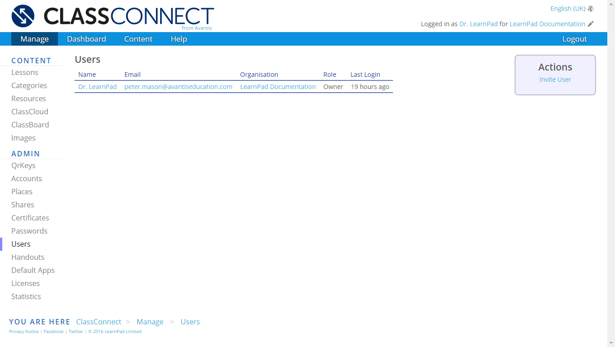
Task: Open the Dr. LearnPad profile link in header
Action: 478,24
